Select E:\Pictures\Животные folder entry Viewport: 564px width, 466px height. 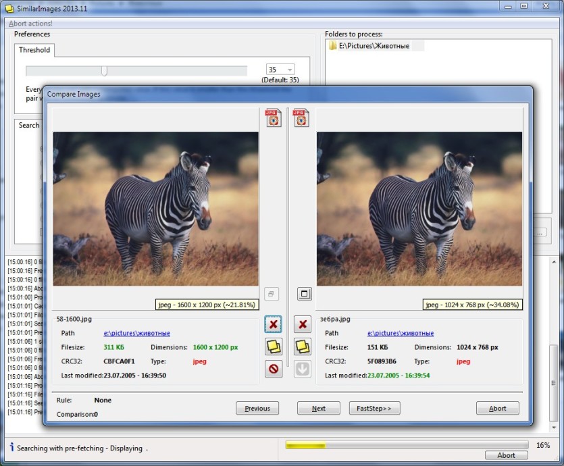(x=374, y=46)
